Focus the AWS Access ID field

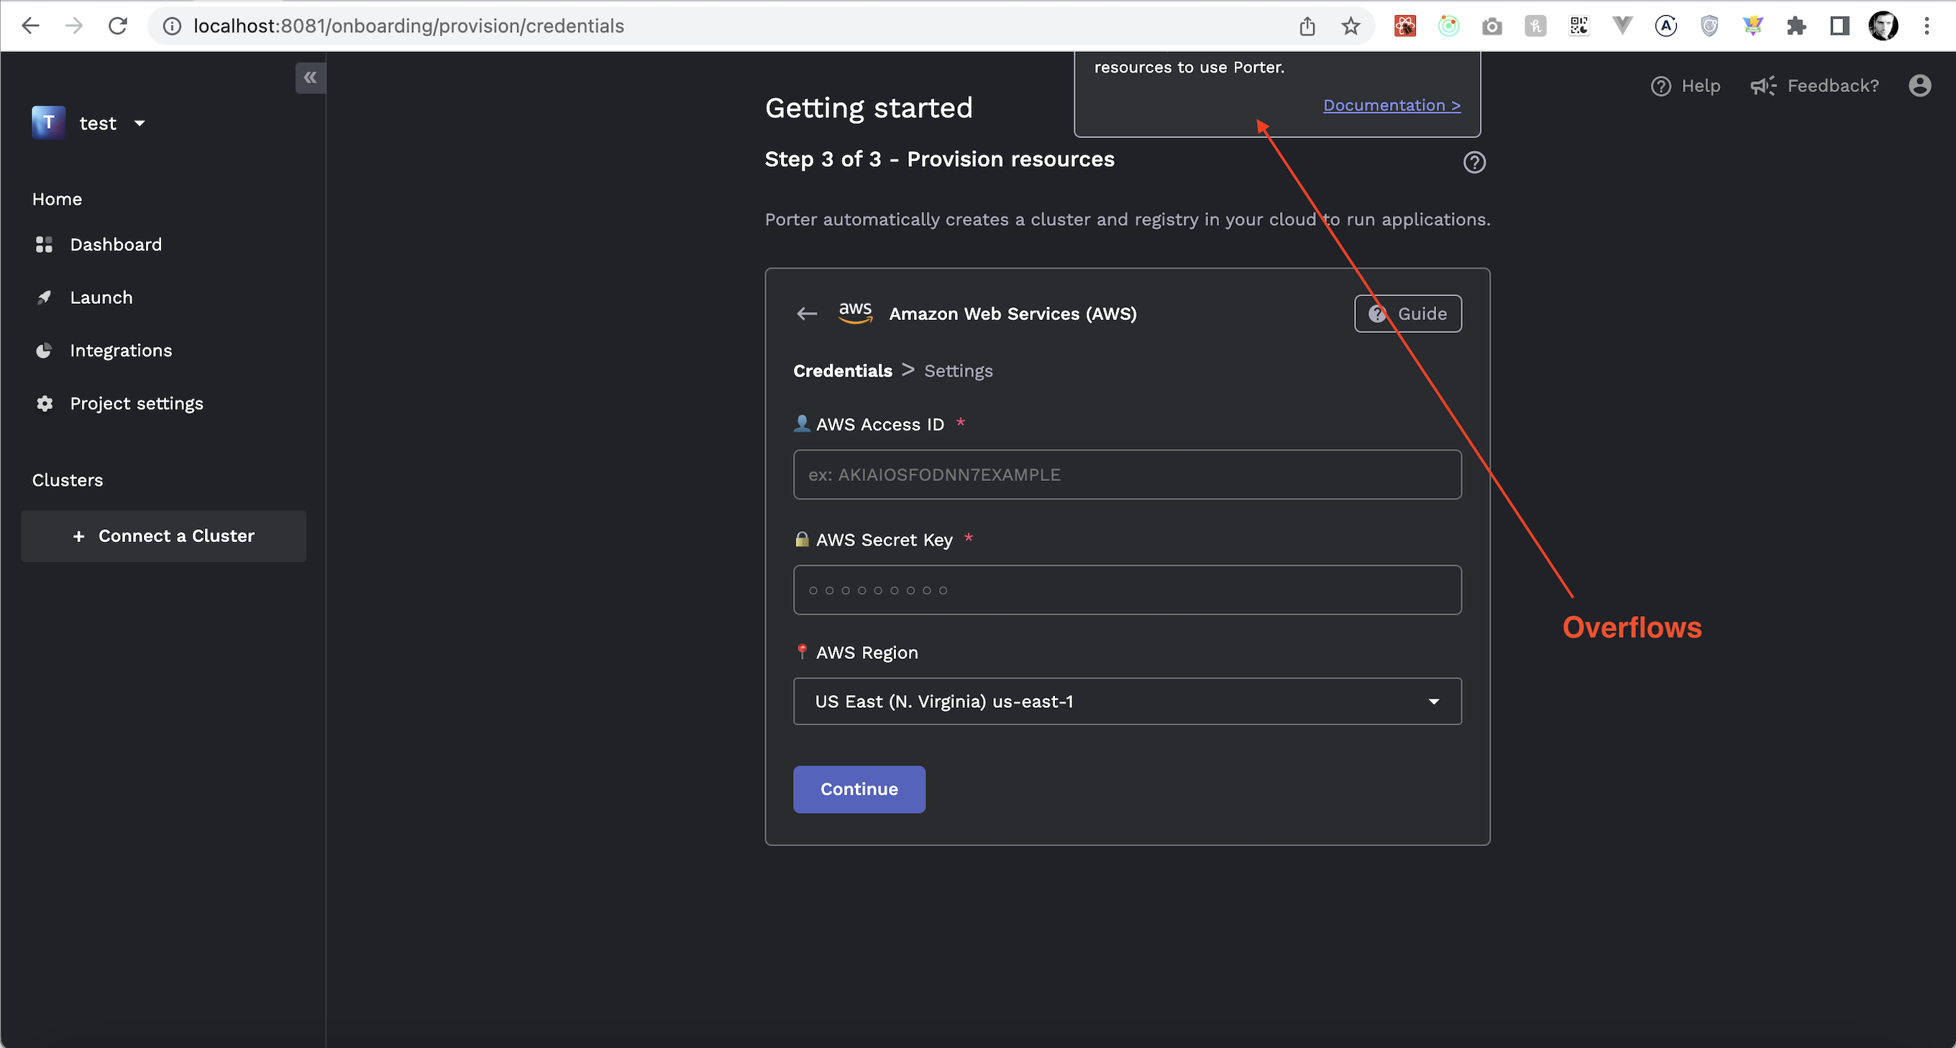pos(1127,475)
